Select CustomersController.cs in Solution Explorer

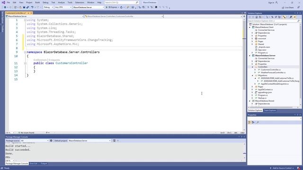271,70
